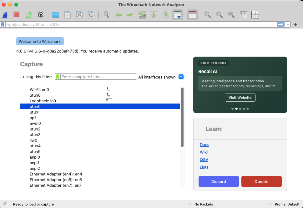This screenshot has height=208, width=303.
Task: Click Reload capture file icon
Action: tap(91, 15)
